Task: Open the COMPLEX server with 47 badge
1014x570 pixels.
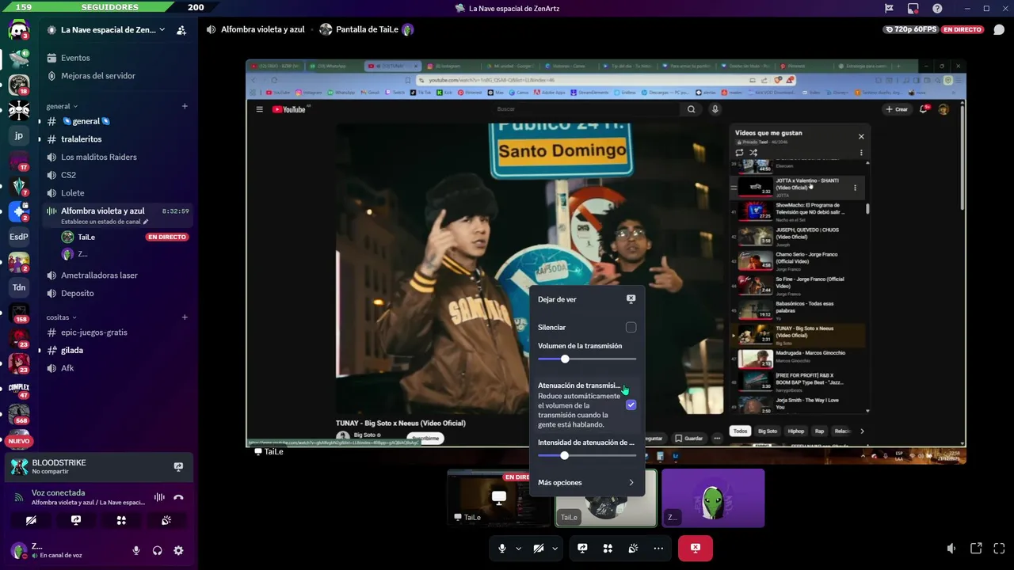Action: tap(19, 388)
